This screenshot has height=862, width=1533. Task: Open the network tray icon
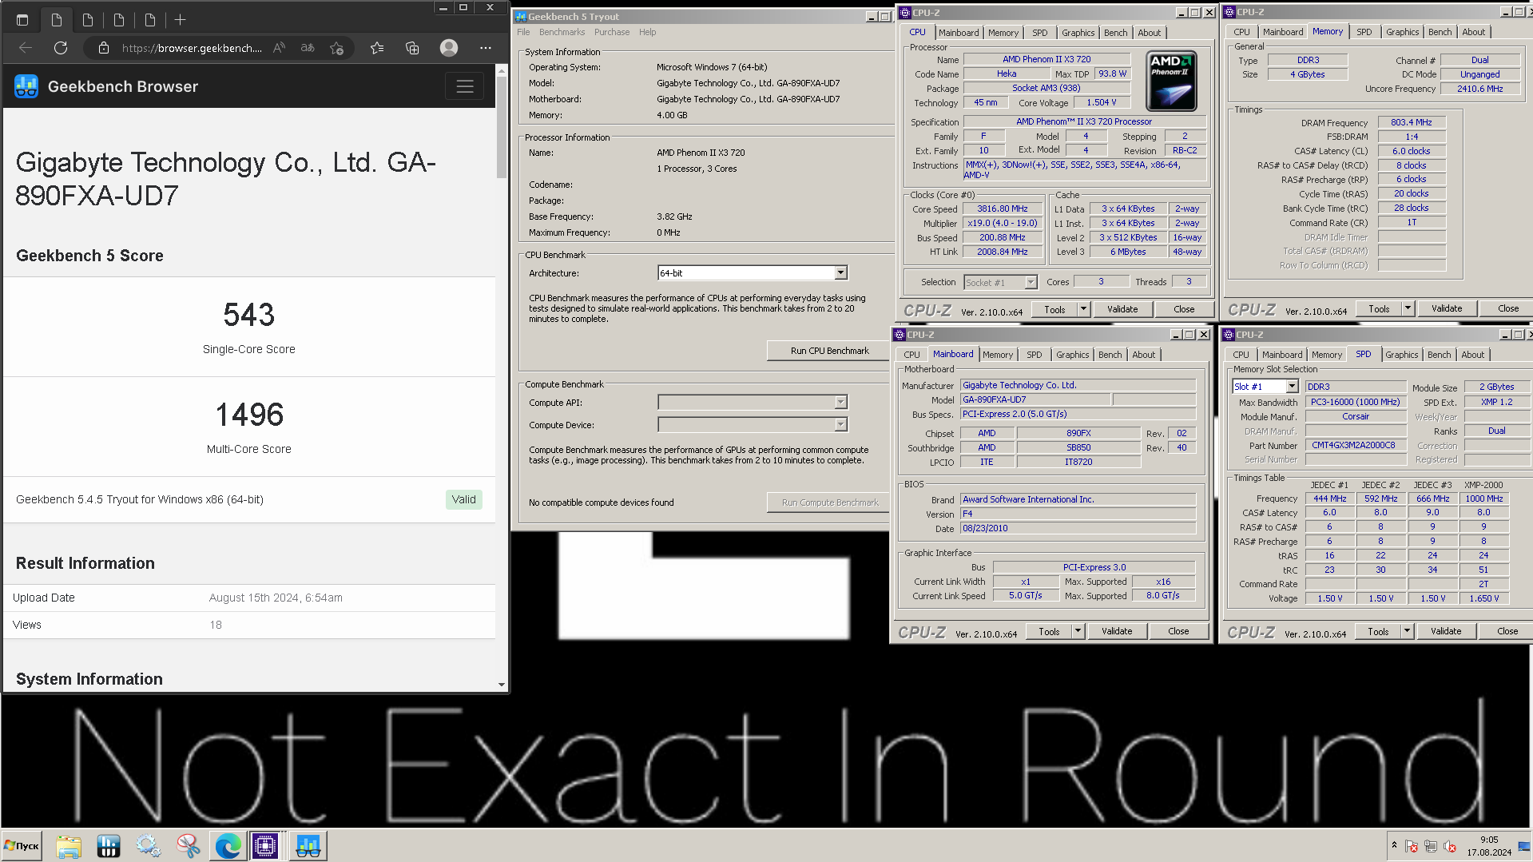click(x=1431, y=847)
